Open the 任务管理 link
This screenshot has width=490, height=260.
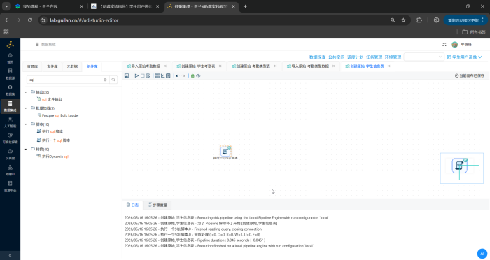tap(374, 57)
